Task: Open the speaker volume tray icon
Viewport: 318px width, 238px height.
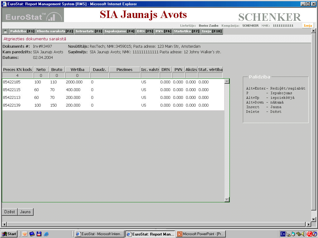Action: (x=304, y=234)
